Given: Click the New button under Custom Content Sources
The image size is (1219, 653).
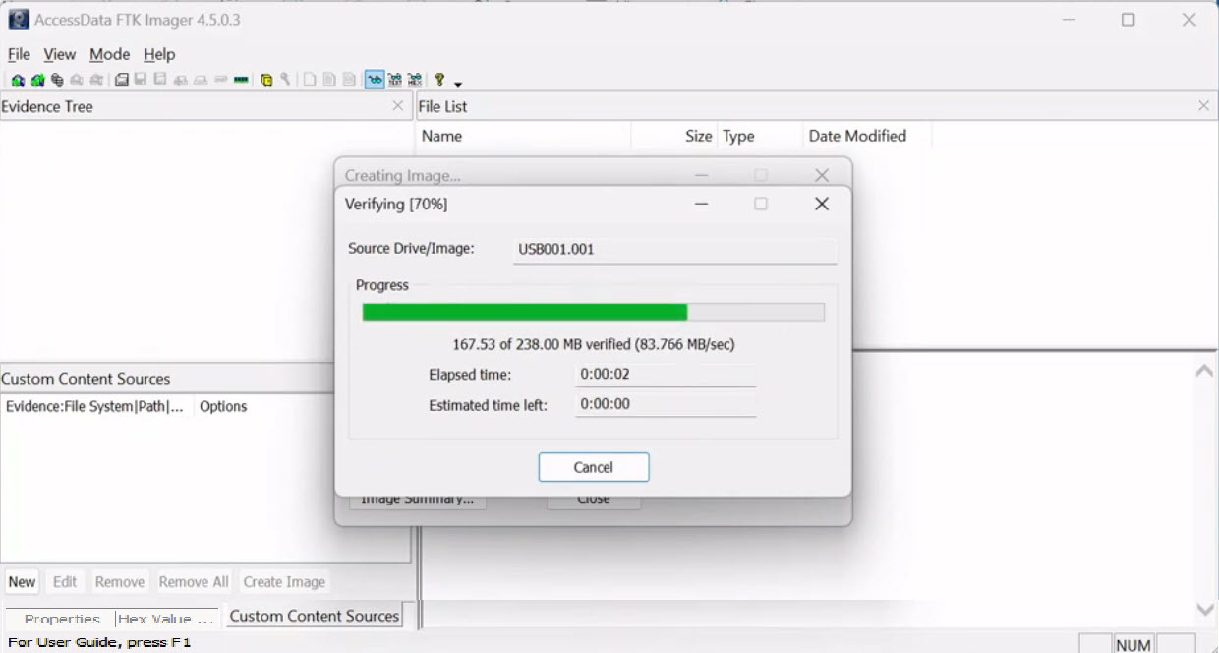Looking at the screenshot, I should tap(22, 581).
